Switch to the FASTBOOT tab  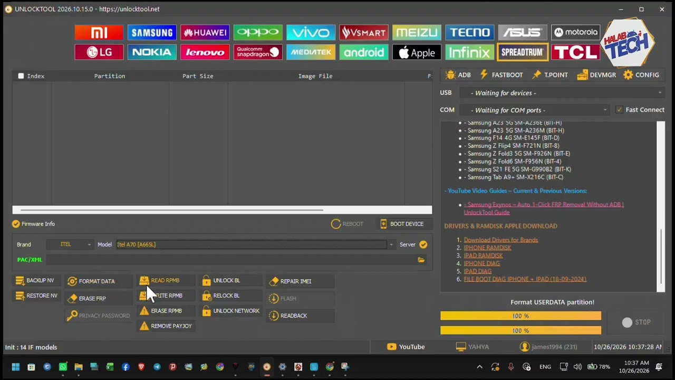(501, 75)
